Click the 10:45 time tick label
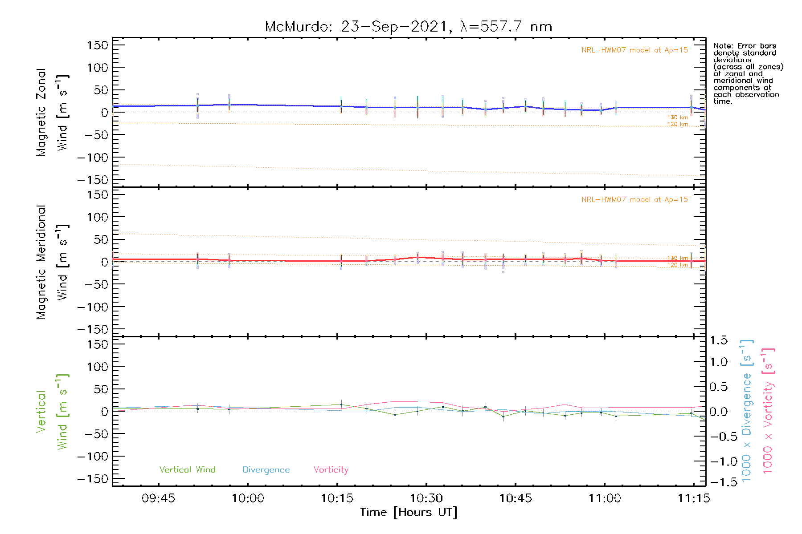The image size is (802, 534). click(x=516, y=498)
